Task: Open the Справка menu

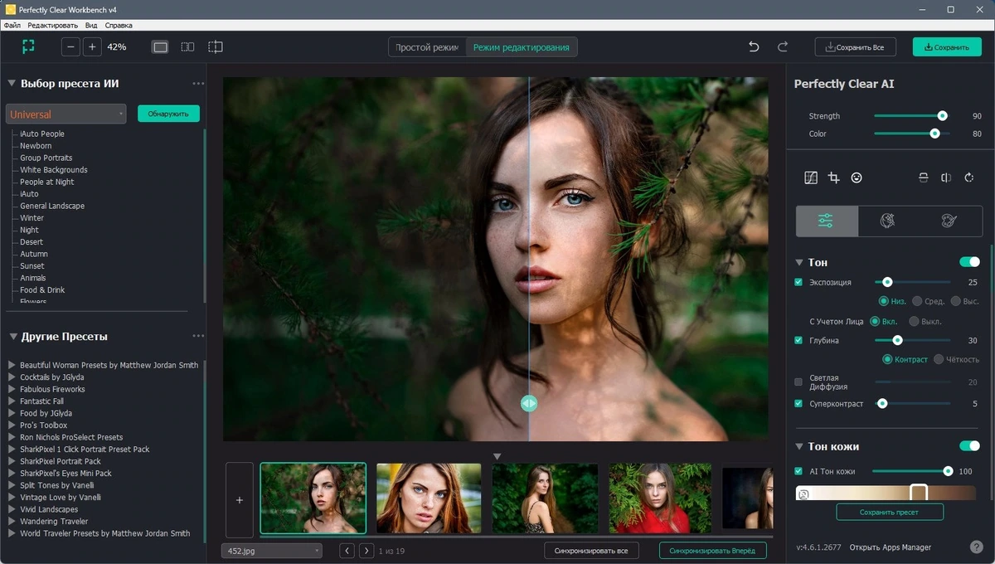Action: click(x=119, y=25)
